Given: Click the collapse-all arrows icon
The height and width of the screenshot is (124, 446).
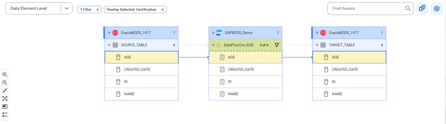Looking at the screenshot, I should point(5,91).
